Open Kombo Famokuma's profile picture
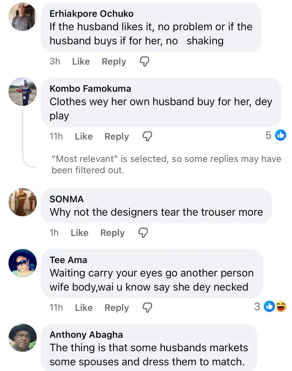 coord(22,91)
